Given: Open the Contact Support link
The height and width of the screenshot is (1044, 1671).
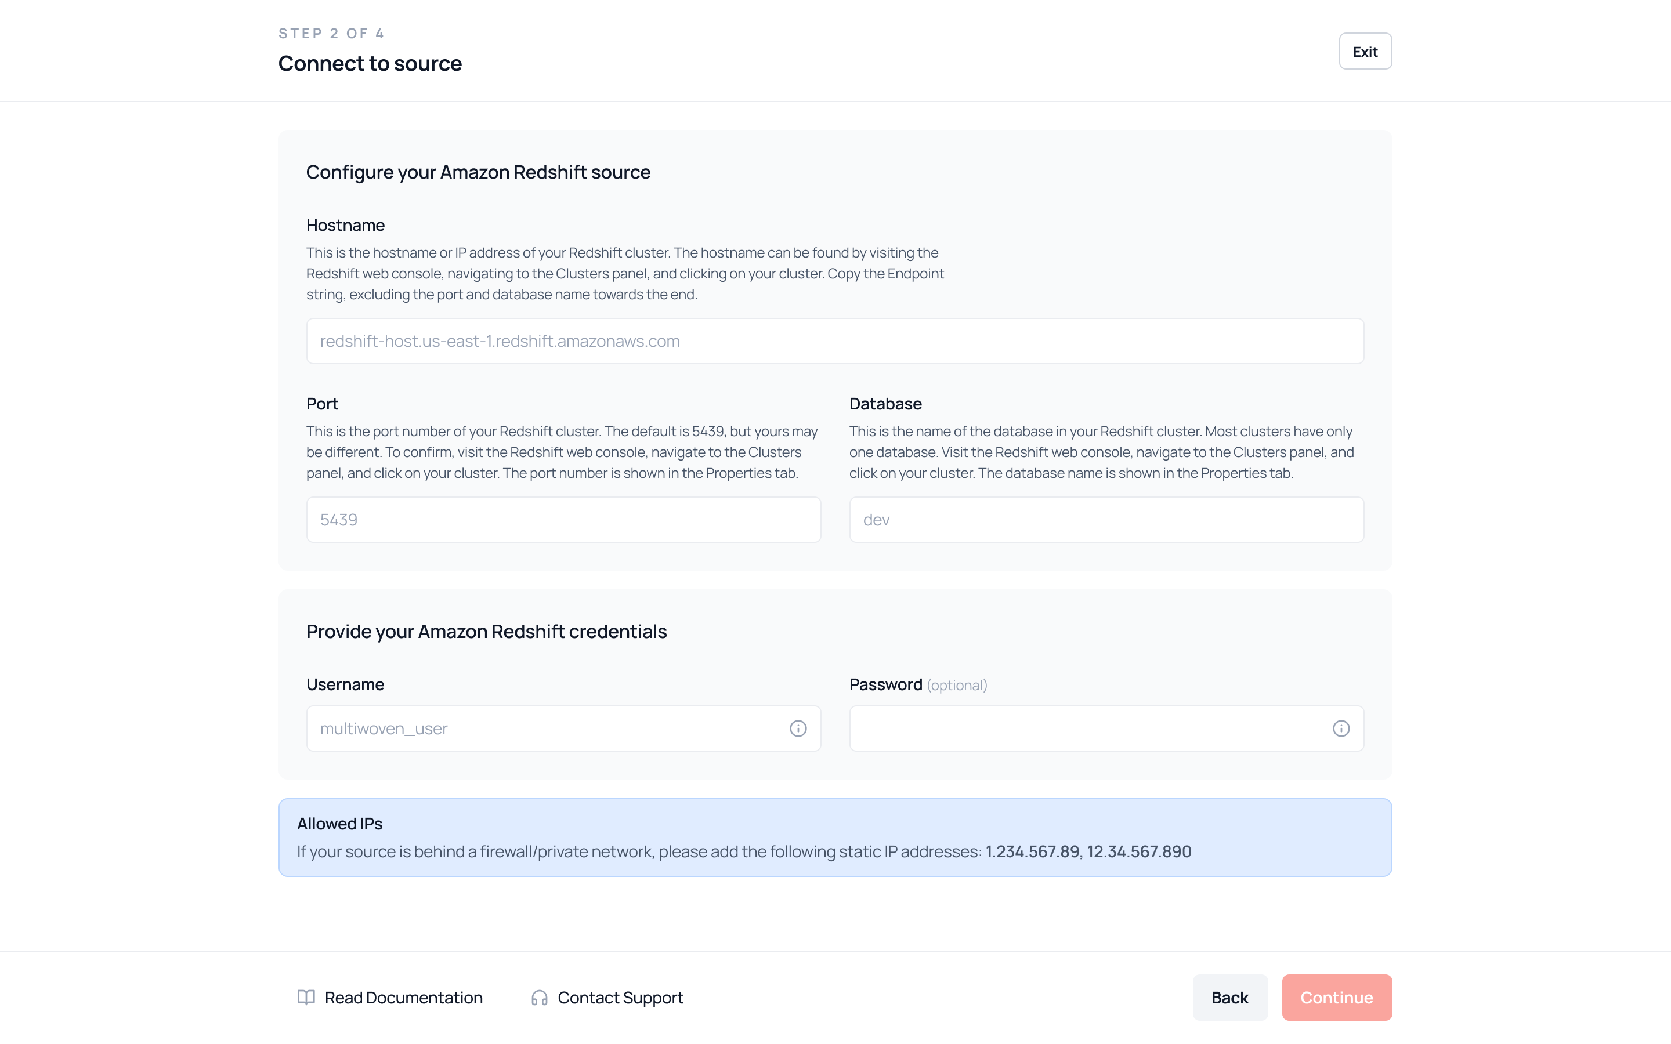Looking at the screenshot, I should 620,997.
